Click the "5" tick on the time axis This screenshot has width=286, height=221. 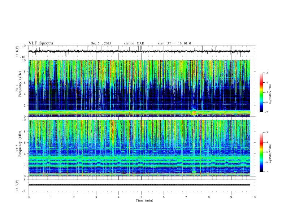point(141,197)
